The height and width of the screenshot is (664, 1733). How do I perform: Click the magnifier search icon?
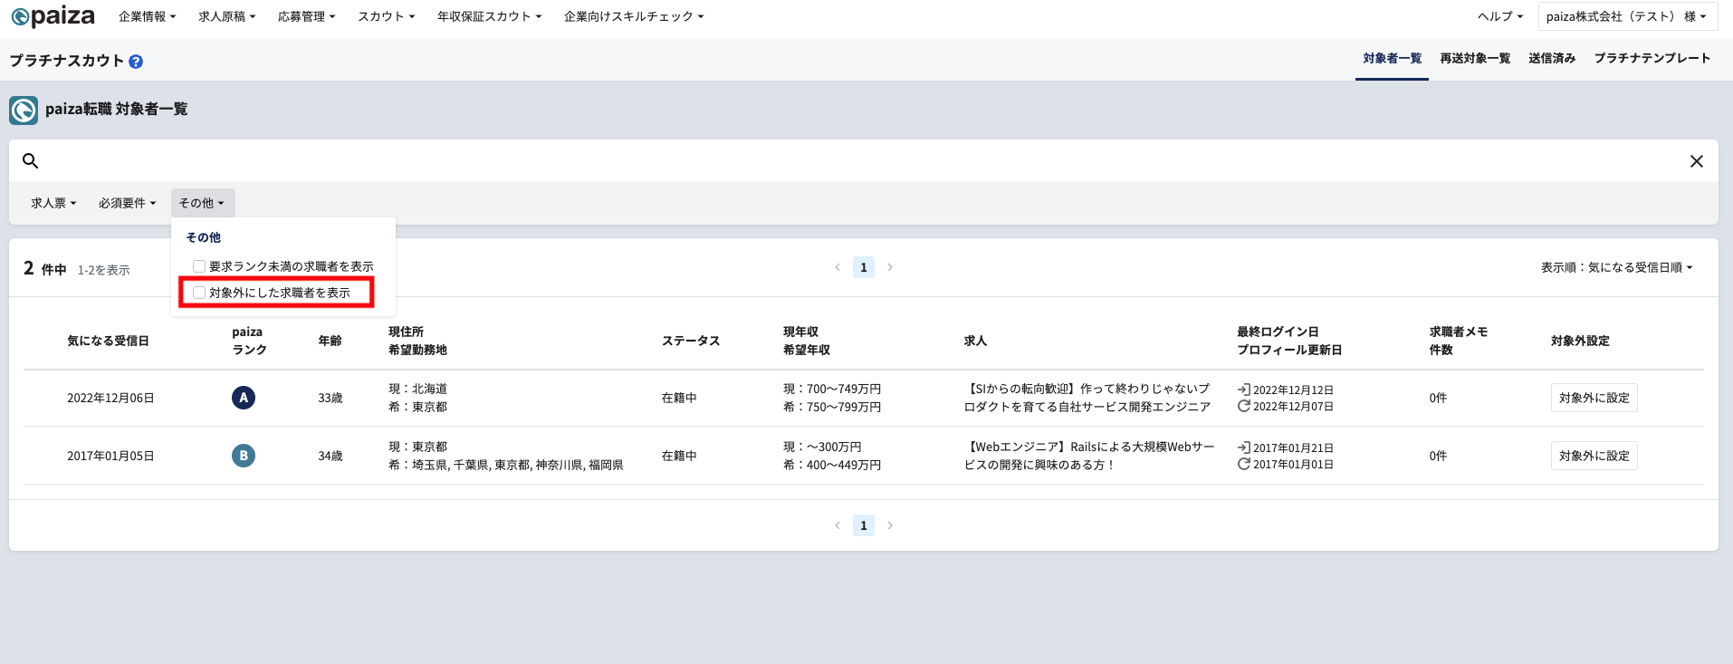30,160
